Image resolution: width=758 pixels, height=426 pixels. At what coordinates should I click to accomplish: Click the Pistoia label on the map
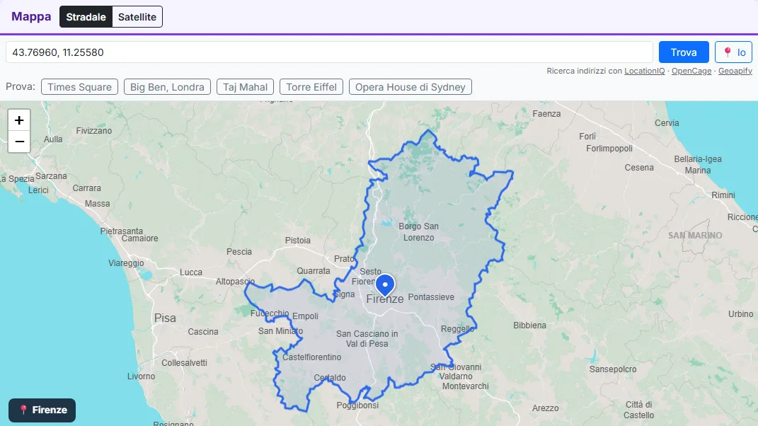click(298, 241)
